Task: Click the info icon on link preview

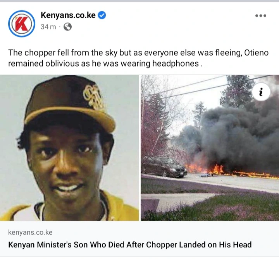Action: pyautogui.click(x=261, y=92)
